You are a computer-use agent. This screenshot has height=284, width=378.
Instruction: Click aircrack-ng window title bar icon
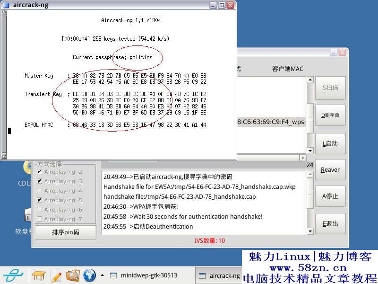6,5
